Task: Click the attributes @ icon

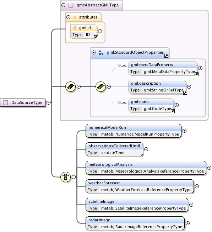Action: point(75,17)
